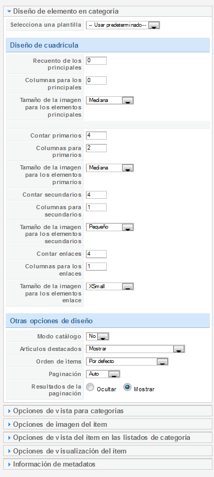The height and width of the screenshot is (477, 214).
Task: Click the Recuento de los principales field
Action: tap(96, 61)
